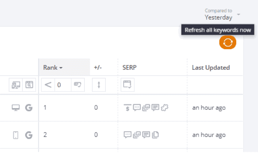Focus the rank filter value field
The image size is (258, 153).
63,85
